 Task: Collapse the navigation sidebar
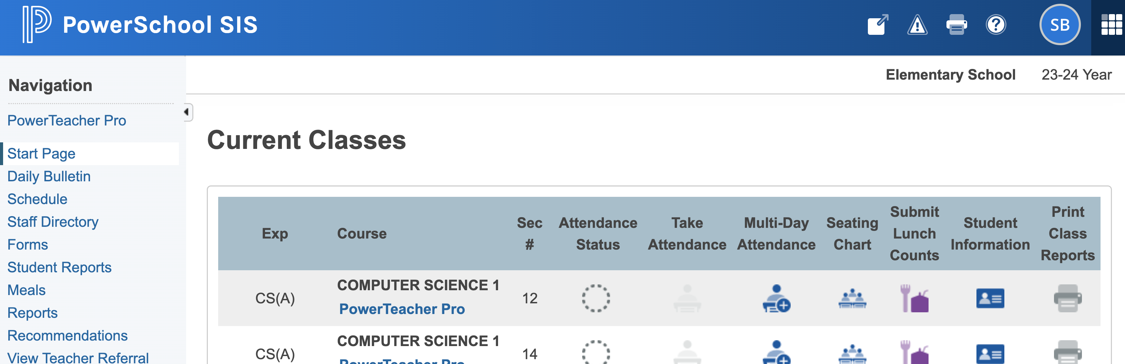(186, 111)
